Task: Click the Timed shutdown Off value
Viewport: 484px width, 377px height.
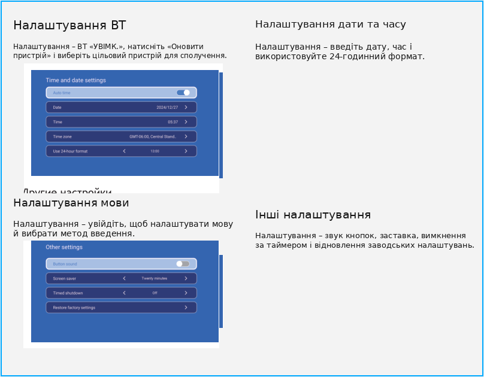Action: click(x=155, y=293)
